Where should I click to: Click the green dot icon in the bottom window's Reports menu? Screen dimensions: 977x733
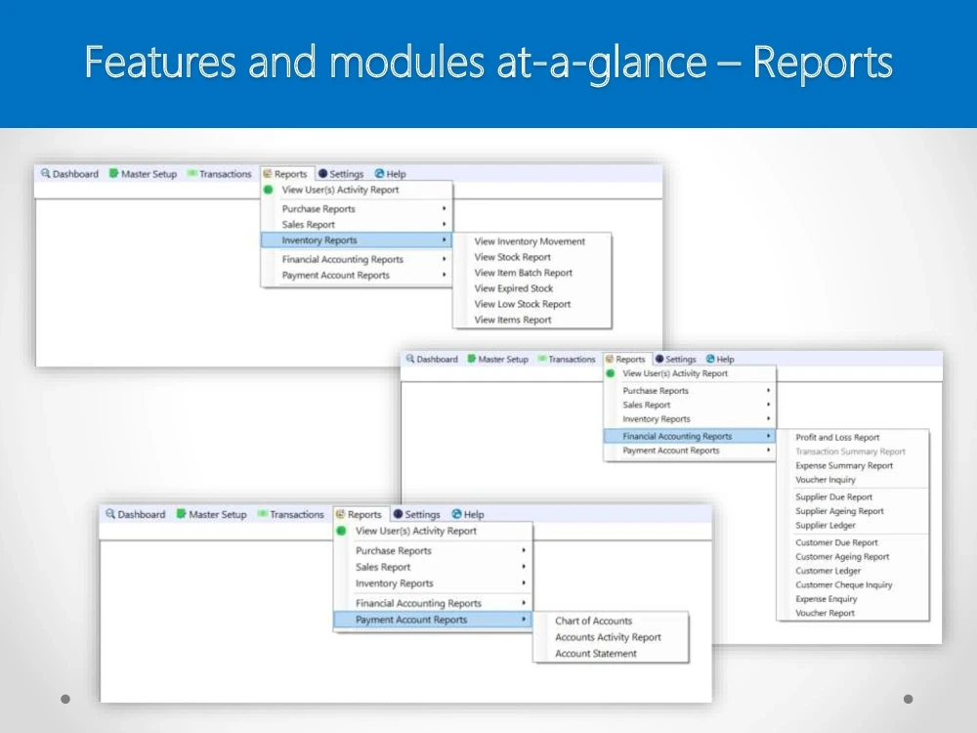tap(341, 531)
